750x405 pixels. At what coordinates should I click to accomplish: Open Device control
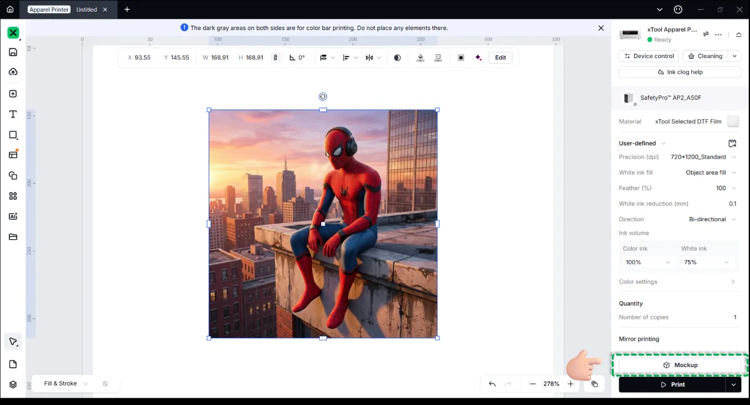pos(648,56)
